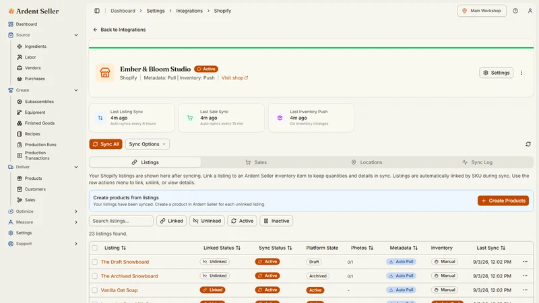The width and height of the screenshot is (539, 303).
Task: Open Finished Goods in sidebar
Action: click(36, 123)
